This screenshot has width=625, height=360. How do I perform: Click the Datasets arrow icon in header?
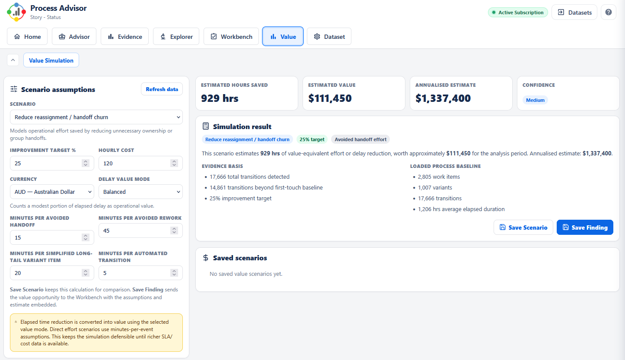click(561, 12)
